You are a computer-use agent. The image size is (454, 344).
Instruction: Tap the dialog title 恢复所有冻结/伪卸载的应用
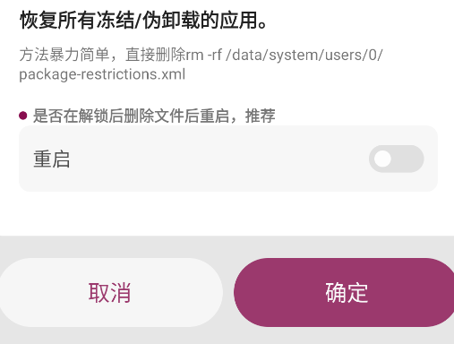point(143,21)
